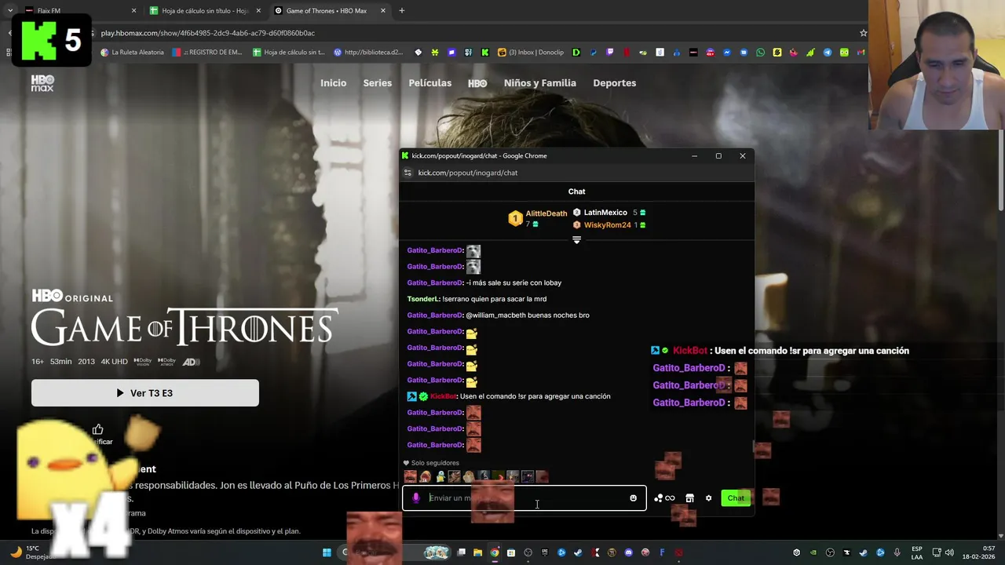Open the HBO hub in navigation
This screenshot has width=1005, height=565.
coord(477,83)
